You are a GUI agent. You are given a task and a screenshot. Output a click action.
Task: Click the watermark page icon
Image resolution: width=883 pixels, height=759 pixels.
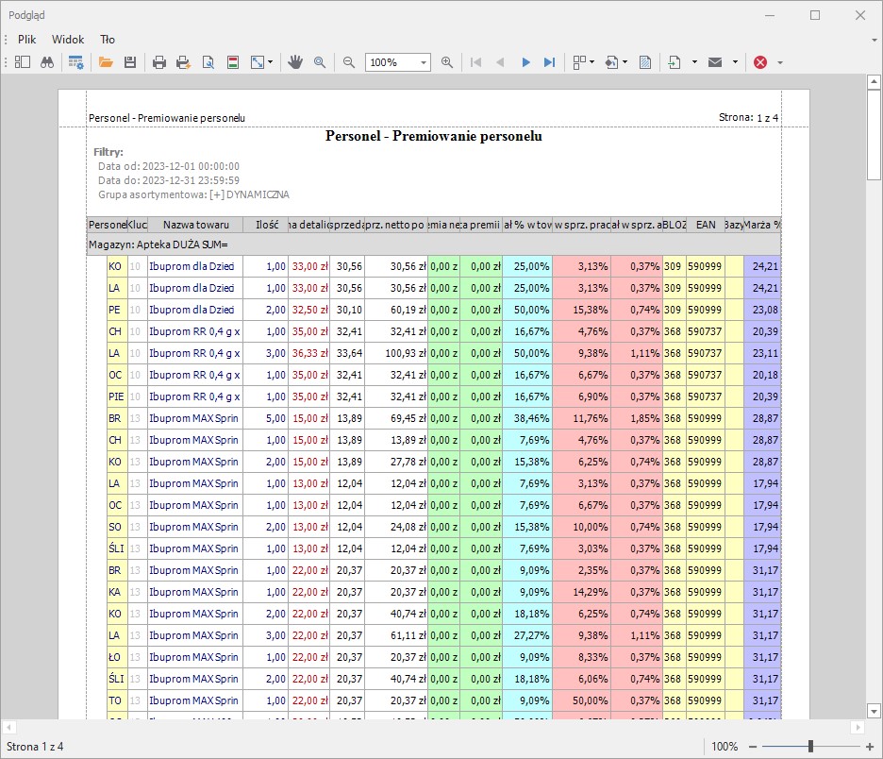pyautogui.click(x=645, y=62)
